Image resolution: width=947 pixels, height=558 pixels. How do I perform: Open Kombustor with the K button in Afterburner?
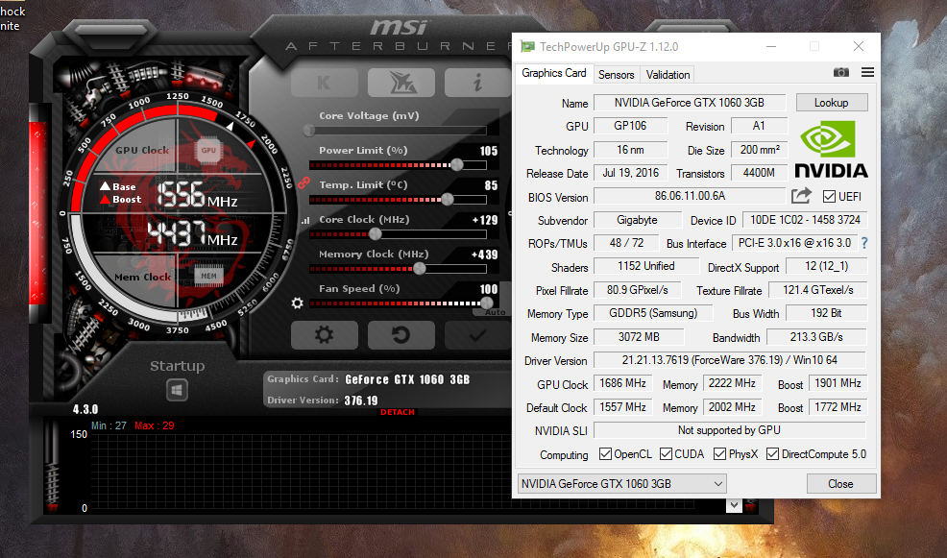point(325,83)
